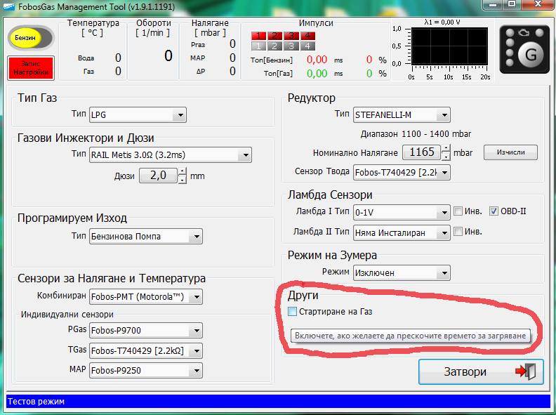
Task: Click the Затвори button
Action: tap(482, 372)
